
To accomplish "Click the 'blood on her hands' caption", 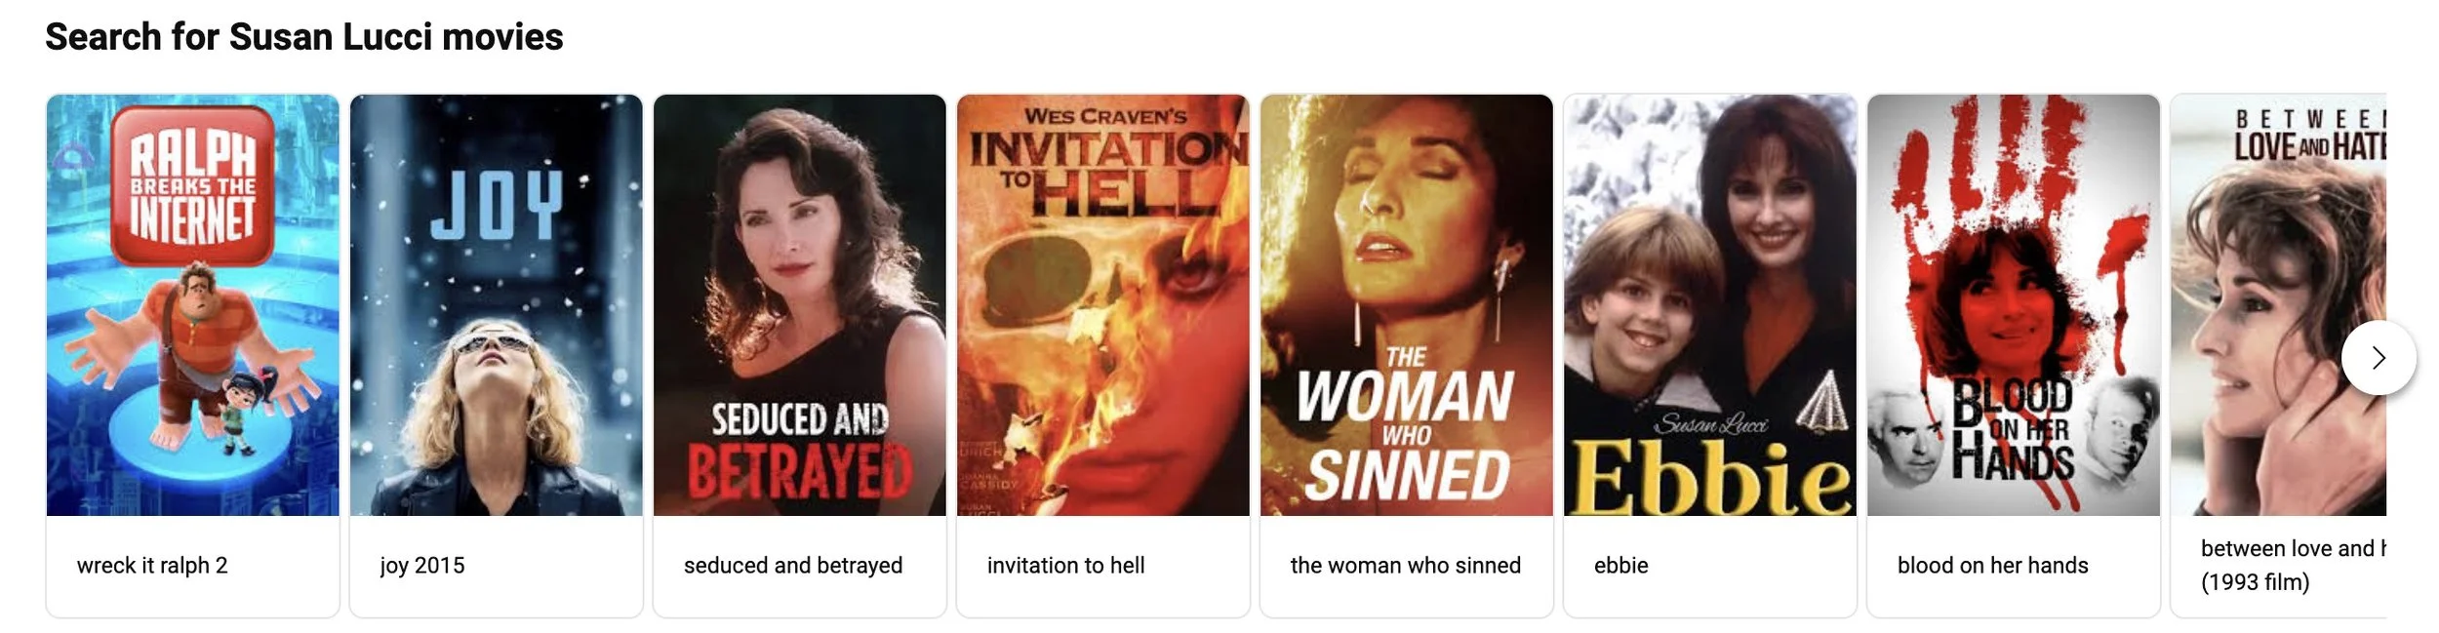I will click(x=1993, y=566).
